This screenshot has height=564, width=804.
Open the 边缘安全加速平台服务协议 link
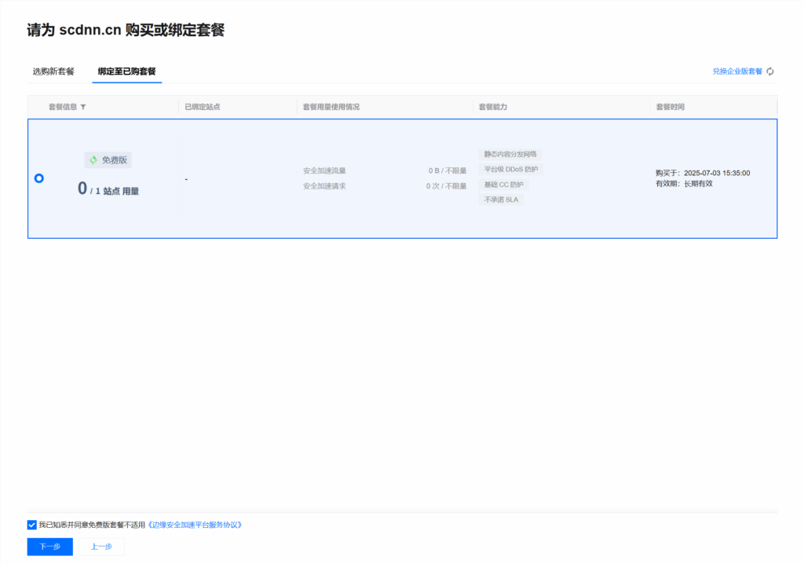coord(195,525)
